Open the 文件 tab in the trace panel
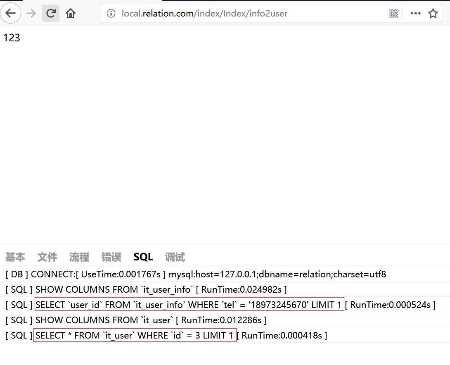Image resolution: width=450 pixels, height=365 pixels. pos(47,257)
